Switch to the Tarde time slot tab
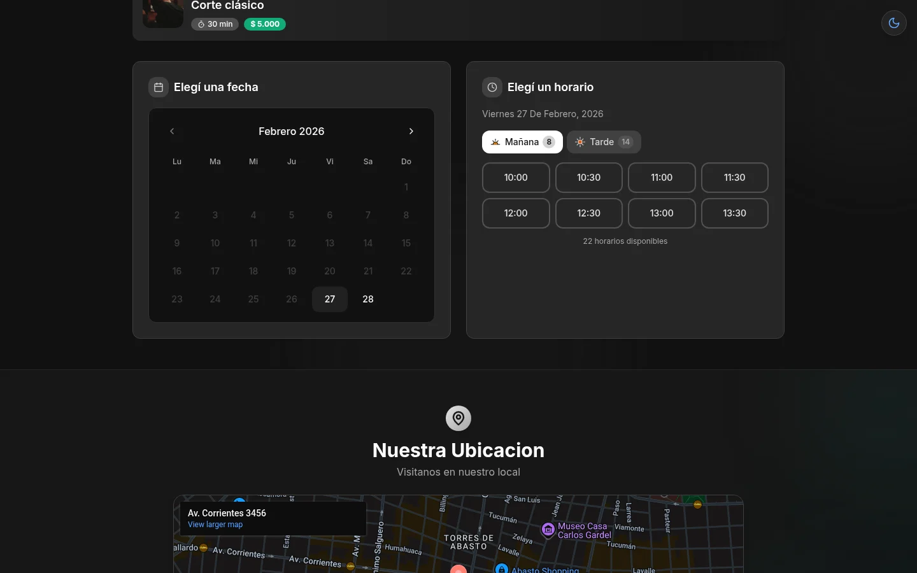 click(604, 142)
